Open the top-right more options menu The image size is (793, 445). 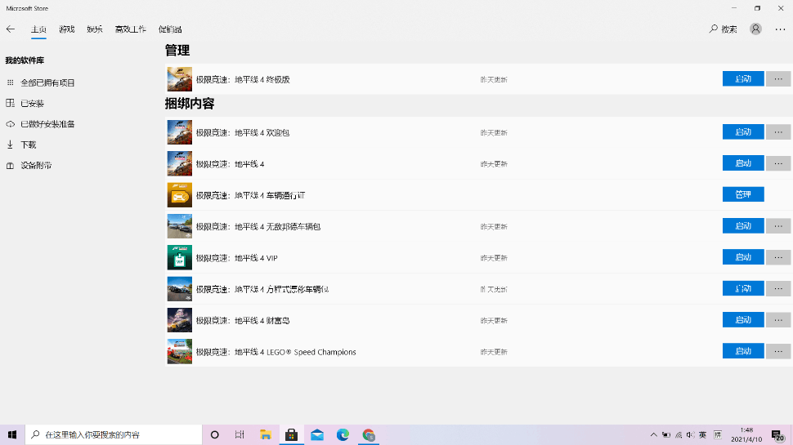[781, 29]
